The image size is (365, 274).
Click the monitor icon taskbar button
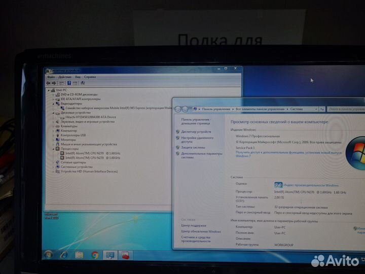point(110,255)
